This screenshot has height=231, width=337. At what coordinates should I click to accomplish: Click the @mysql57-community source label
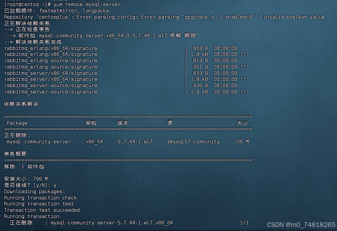(x=193, y=141)
